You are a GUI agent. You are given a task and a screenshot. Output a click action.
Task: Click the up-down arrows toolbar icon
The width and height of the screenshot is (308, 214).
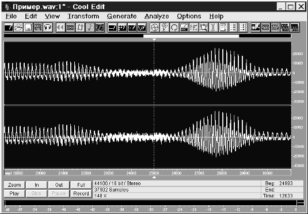(x=80, y=28)
